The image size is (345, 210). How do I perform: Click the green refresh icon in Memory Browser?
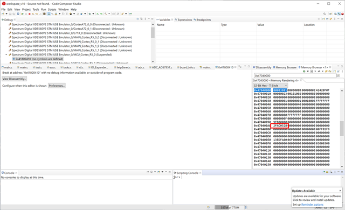pos(304,72)
